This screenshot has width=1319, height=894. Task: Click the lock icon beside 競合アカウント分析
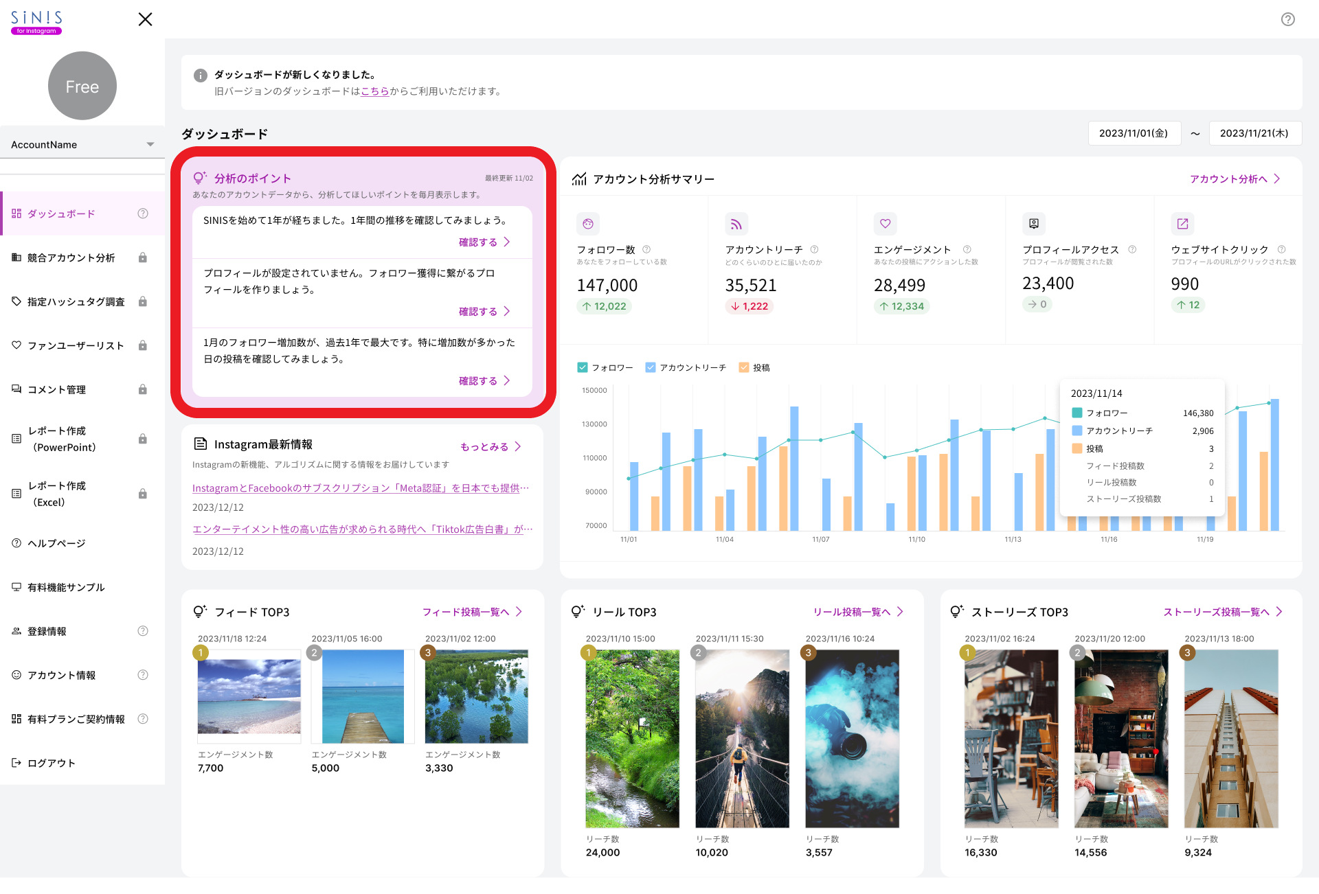pyautogui.click(x=143, y=257)
